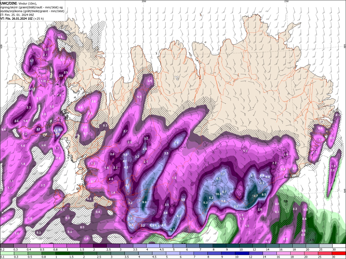346x259 pixels.
Task: Click the 9.2 value near the south coast
Action: pos(172,230)
